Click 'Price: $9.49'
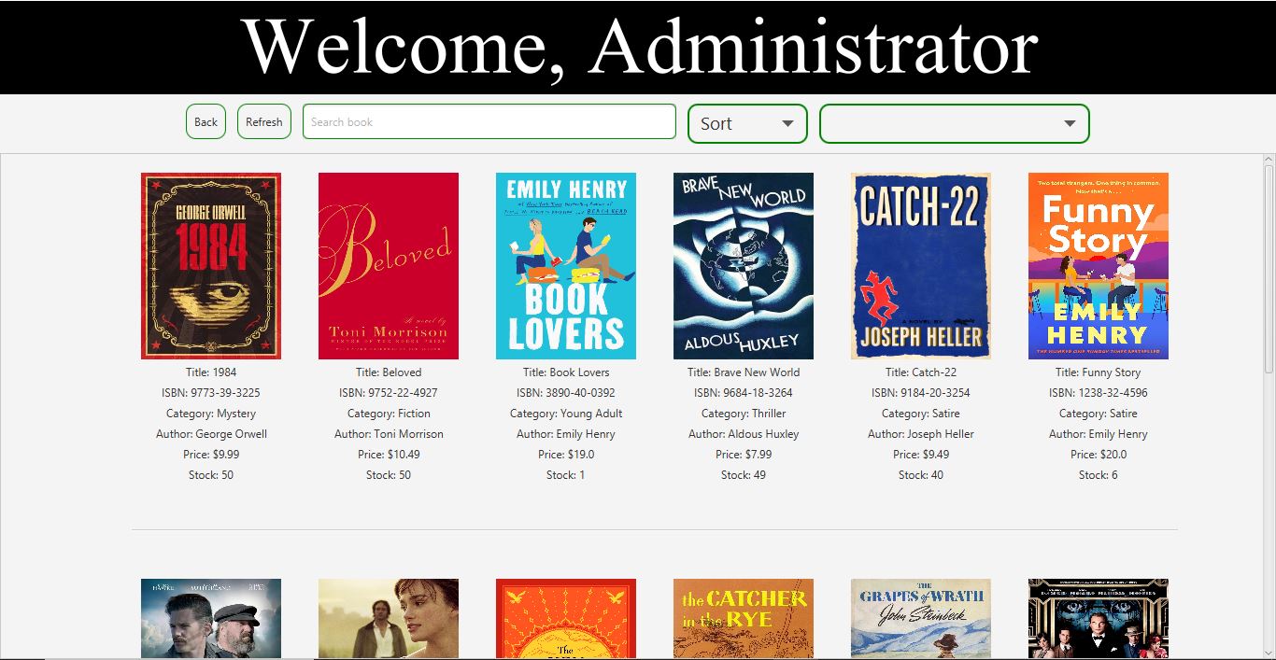 [921, 455]
